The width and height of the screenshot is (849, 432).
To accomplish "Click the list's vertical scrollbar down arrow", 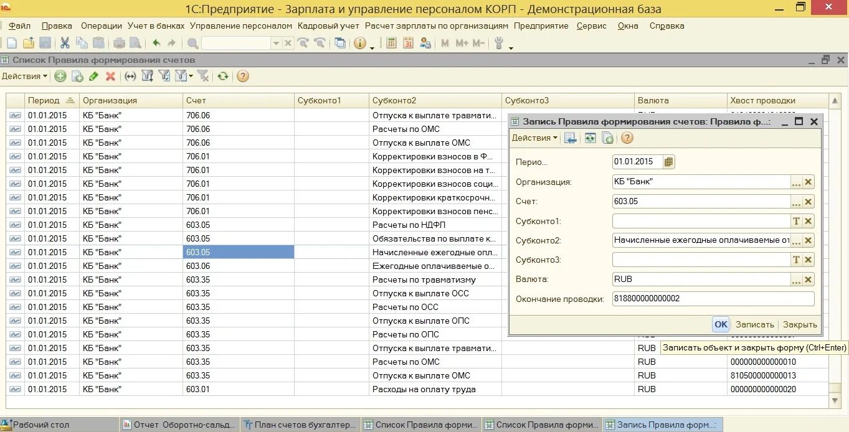I will pos(835,401).
